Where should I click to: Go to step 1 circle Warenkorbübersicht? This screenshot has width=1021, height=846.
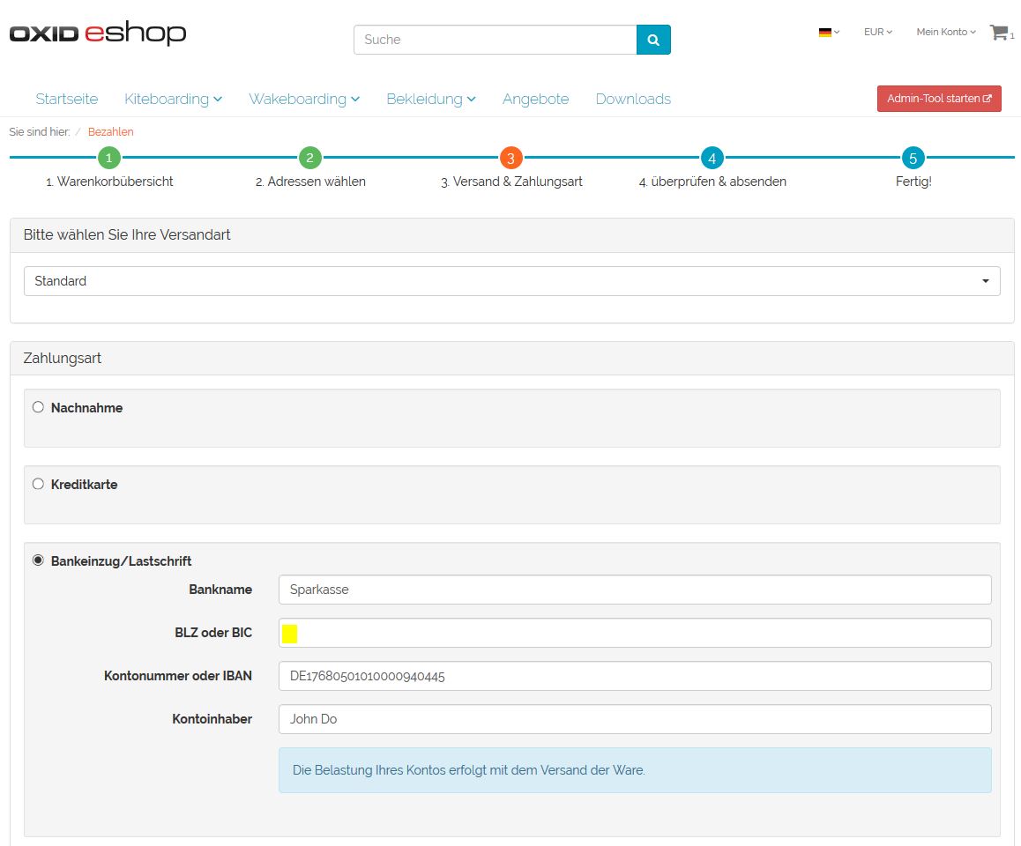[108, 159]
